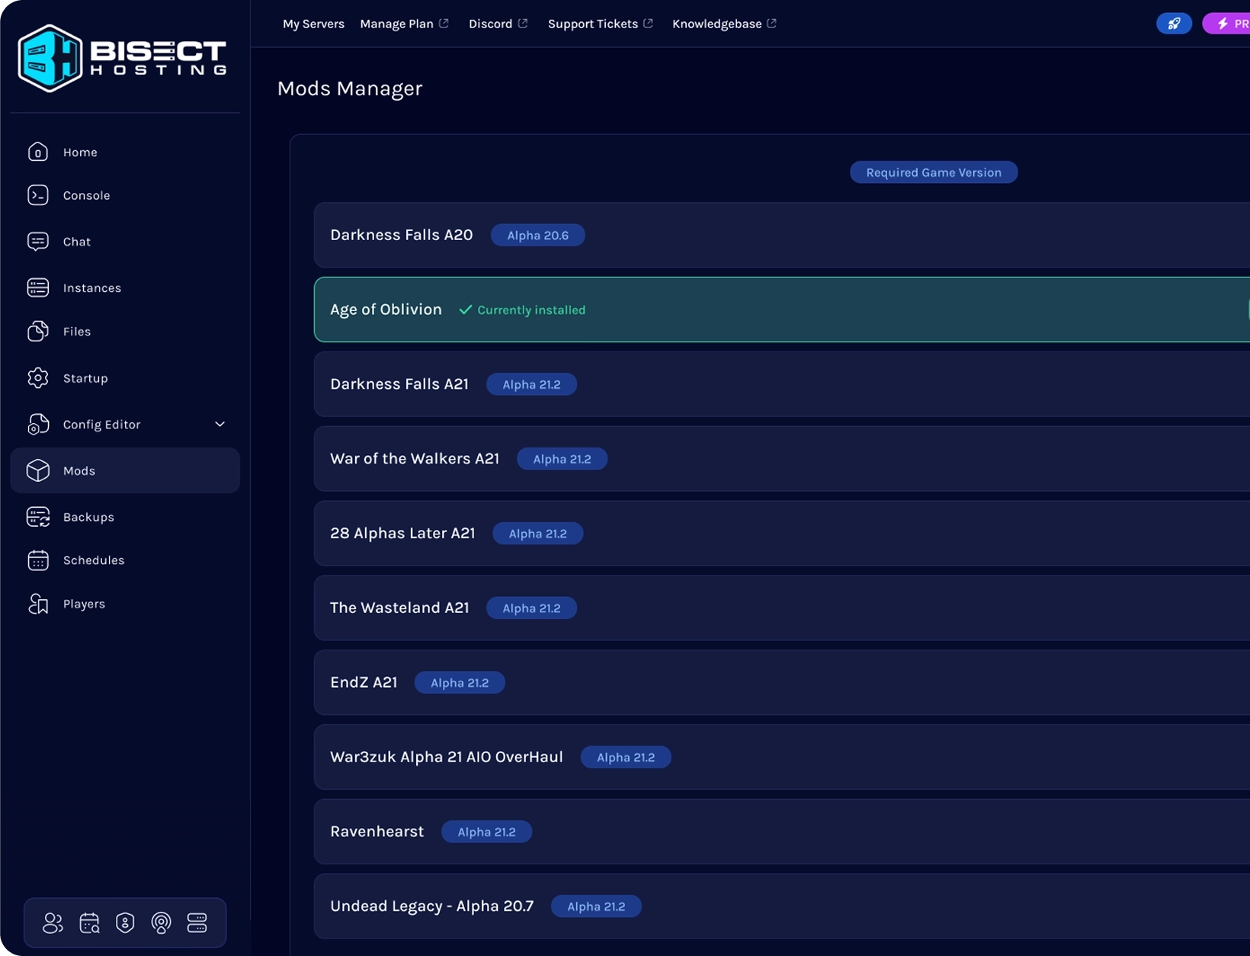Screen dimensions: 1250x956
Task: Click the Alpha 20.6 version badge
Action: [538, 236]
